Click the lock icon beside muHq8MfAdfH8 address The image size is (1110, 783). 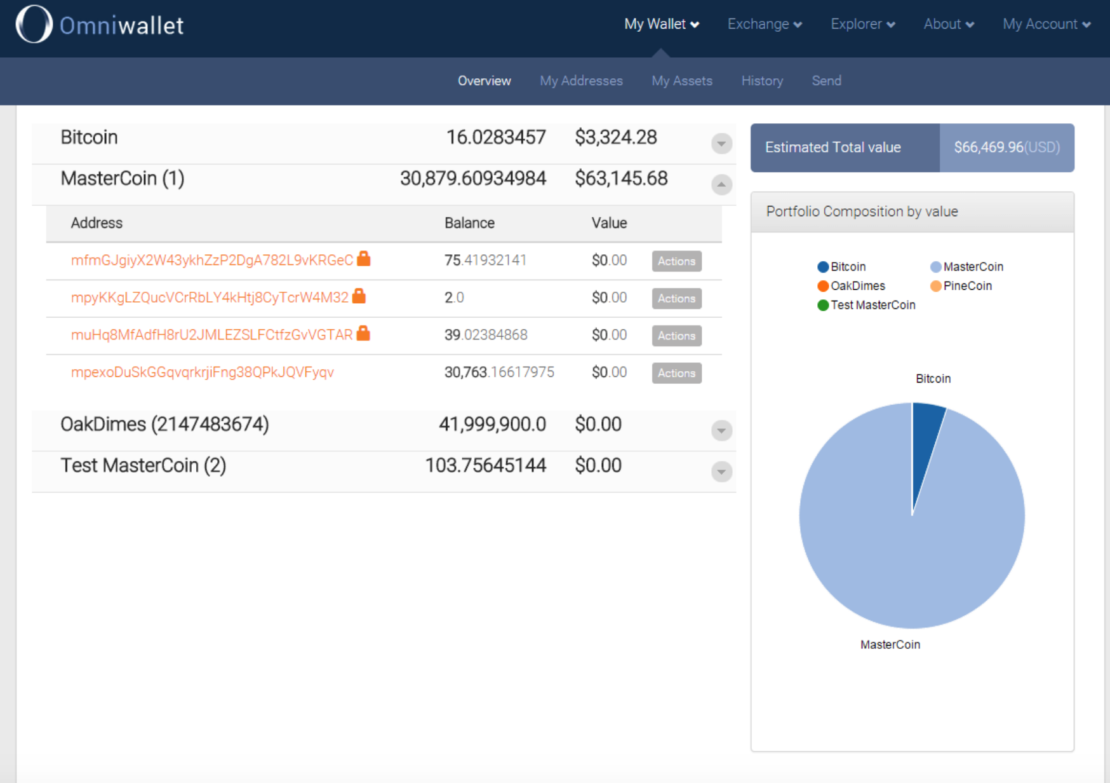point(363,333)
